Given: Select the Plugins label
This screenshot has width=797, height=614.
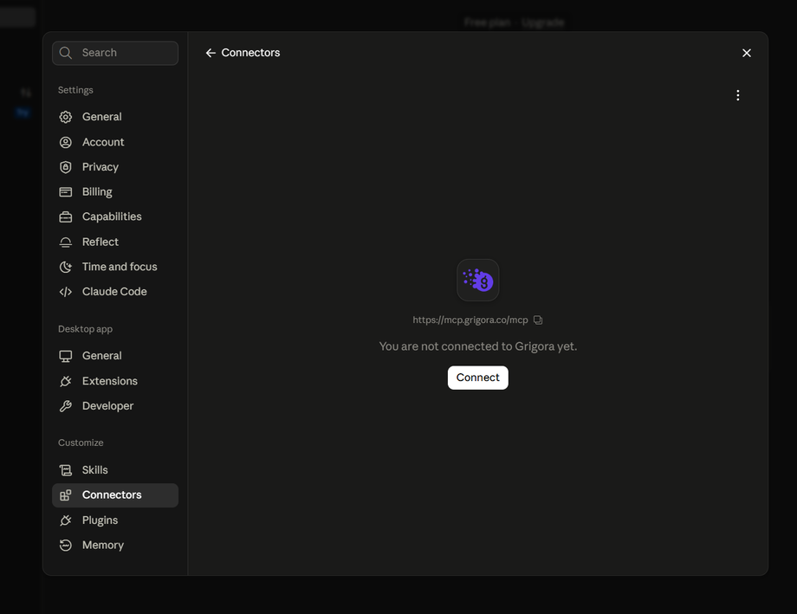Looking at the screenshot, I should 100,520.
